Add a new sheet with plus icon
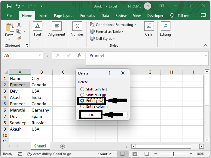Image resolution: width=211 pixels, height=158 pixels. pos(63,146)
